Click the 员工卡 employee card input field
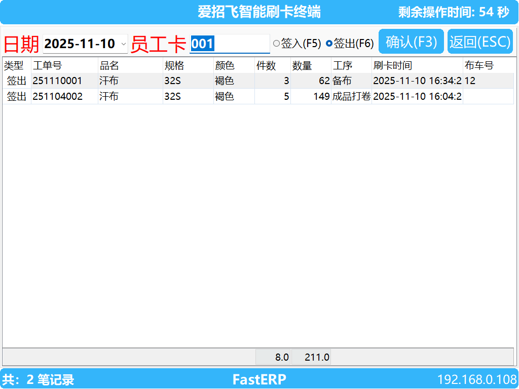The width and height of the screenshot is (519, 389). (x=229, y=45)
